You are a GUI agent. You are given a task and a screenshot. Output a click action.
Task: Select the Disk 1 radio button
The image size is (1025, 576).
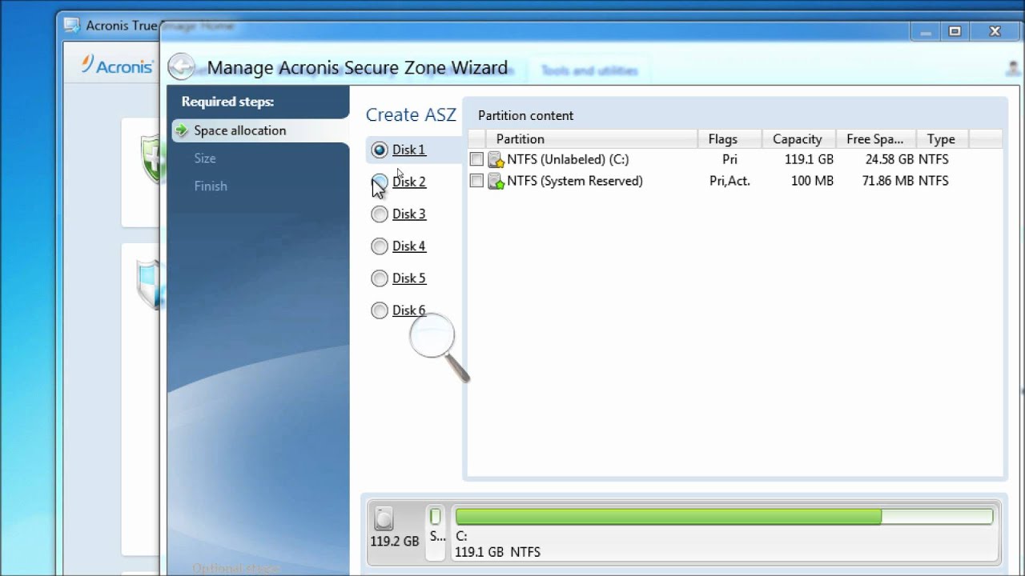(x=380, y=150)
